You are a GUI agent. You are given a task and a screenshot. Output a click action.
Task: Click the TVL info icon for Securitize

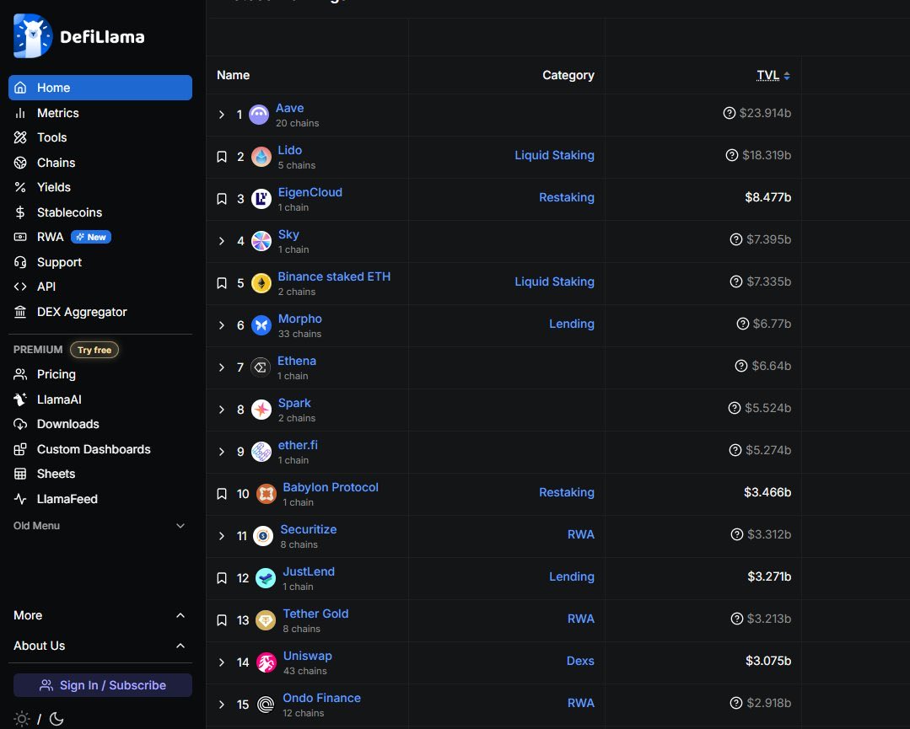point(737,534)
